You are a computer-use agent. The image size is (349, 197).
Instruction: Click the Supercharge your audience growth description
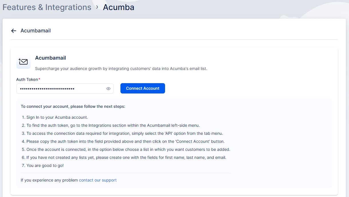121,69
